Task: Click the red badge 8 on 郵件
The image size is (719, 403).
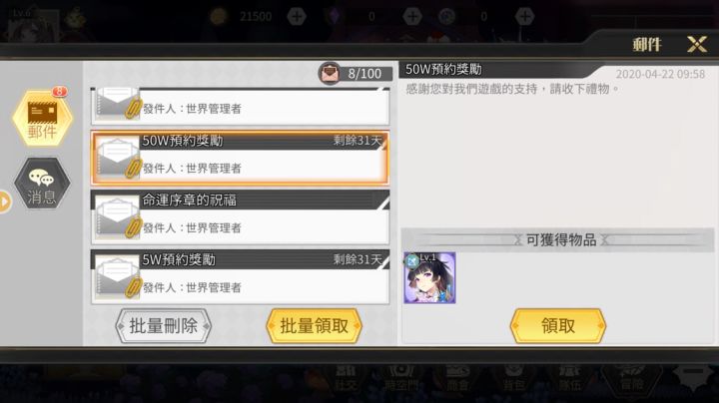Action: pos(59,92)
